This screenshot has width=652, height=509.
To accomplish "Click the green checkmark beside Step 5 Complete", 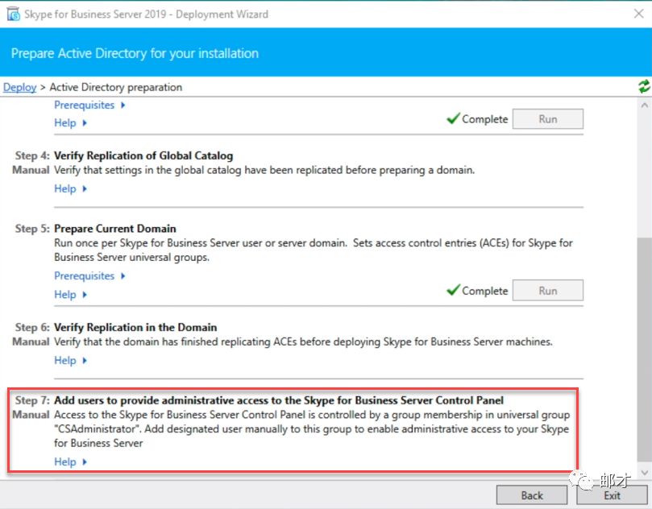I will [453, 291].
